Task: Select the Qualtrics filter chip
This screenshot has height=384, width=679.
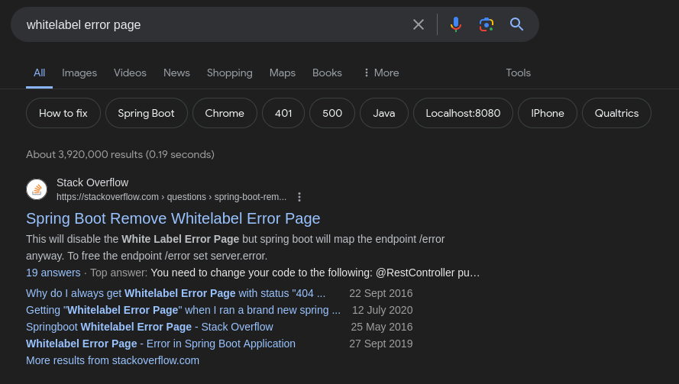Action: click(616, 113)
